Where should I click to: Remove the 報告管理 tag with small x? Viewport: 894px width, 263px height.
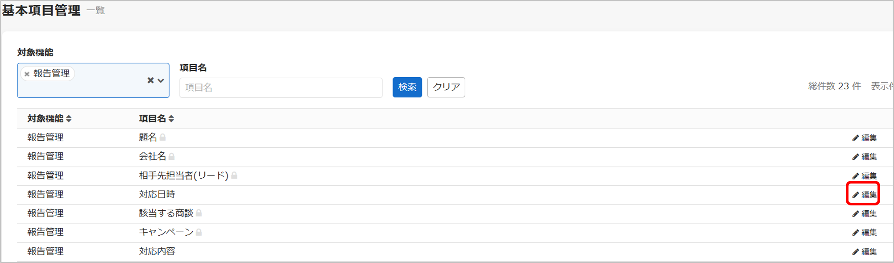pos(27,74)
